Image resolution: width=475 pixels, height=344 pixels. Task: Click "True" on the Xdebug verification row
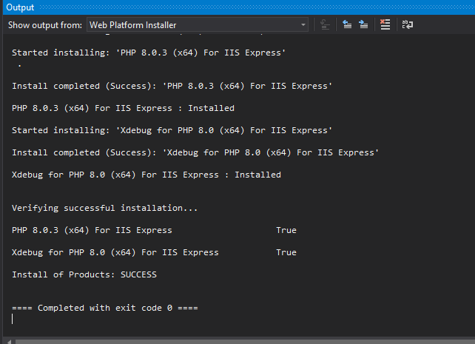[286, 252]
